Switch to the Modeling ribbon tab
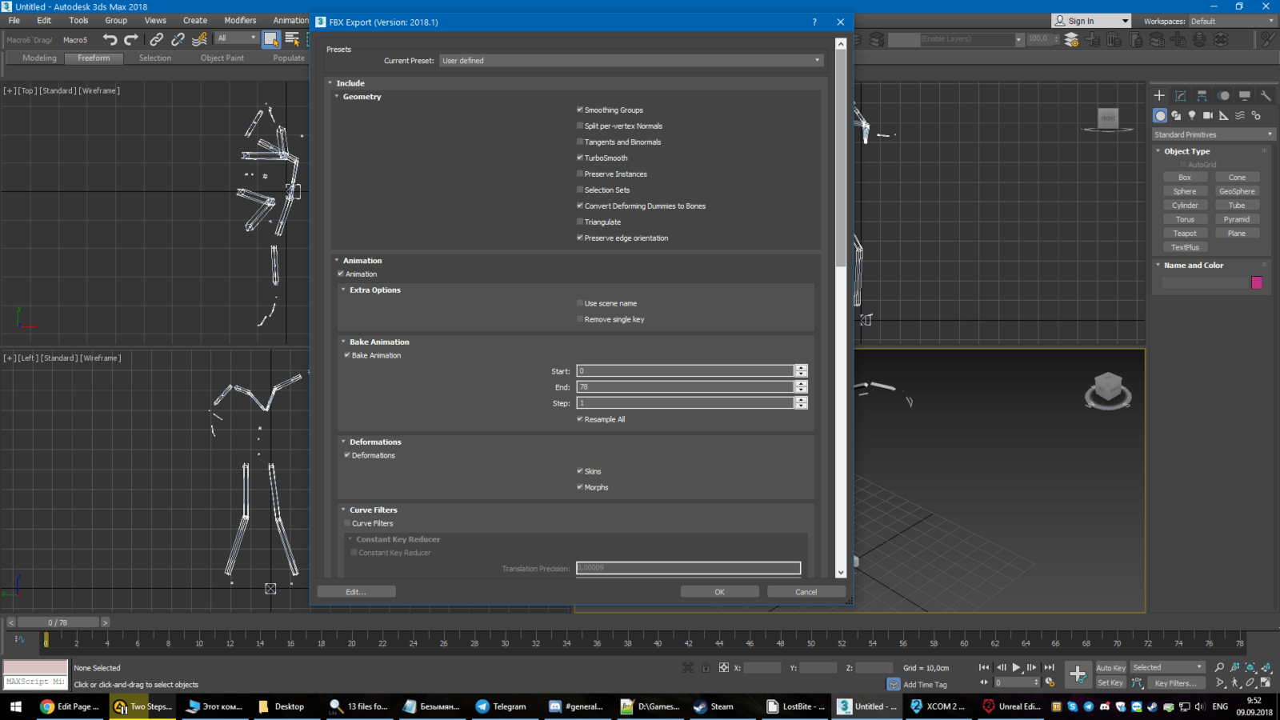This screenshot has height=720, width=1280. tap(39, 58)
